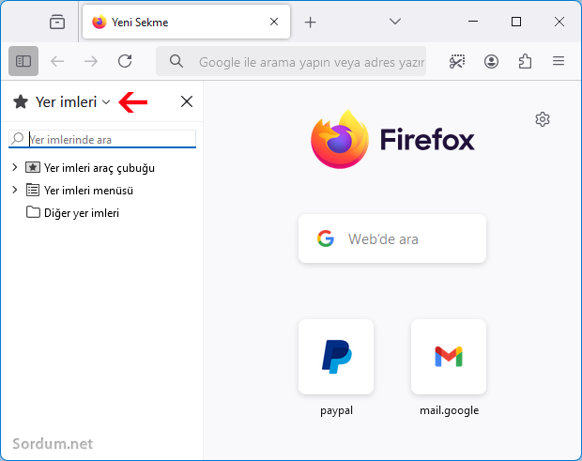Close the bookmarks sidebar panel

point(187,101)
